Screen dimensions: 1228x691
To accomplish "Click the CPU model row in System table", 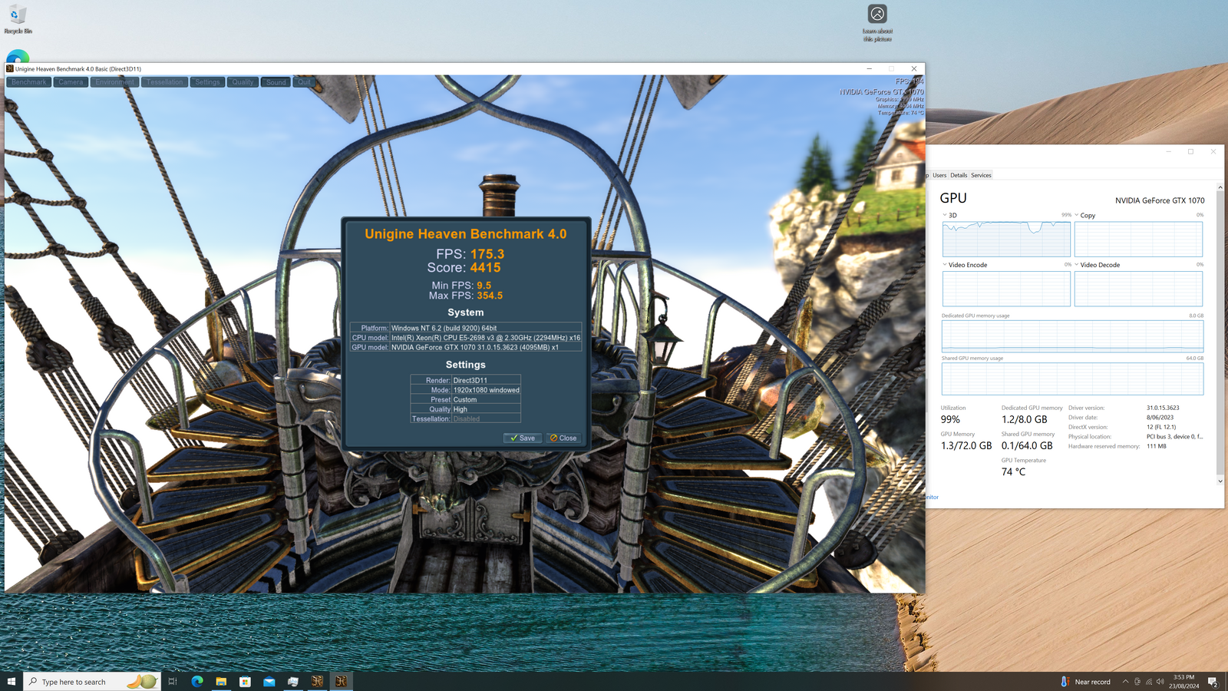I will [x=466, y=338].
